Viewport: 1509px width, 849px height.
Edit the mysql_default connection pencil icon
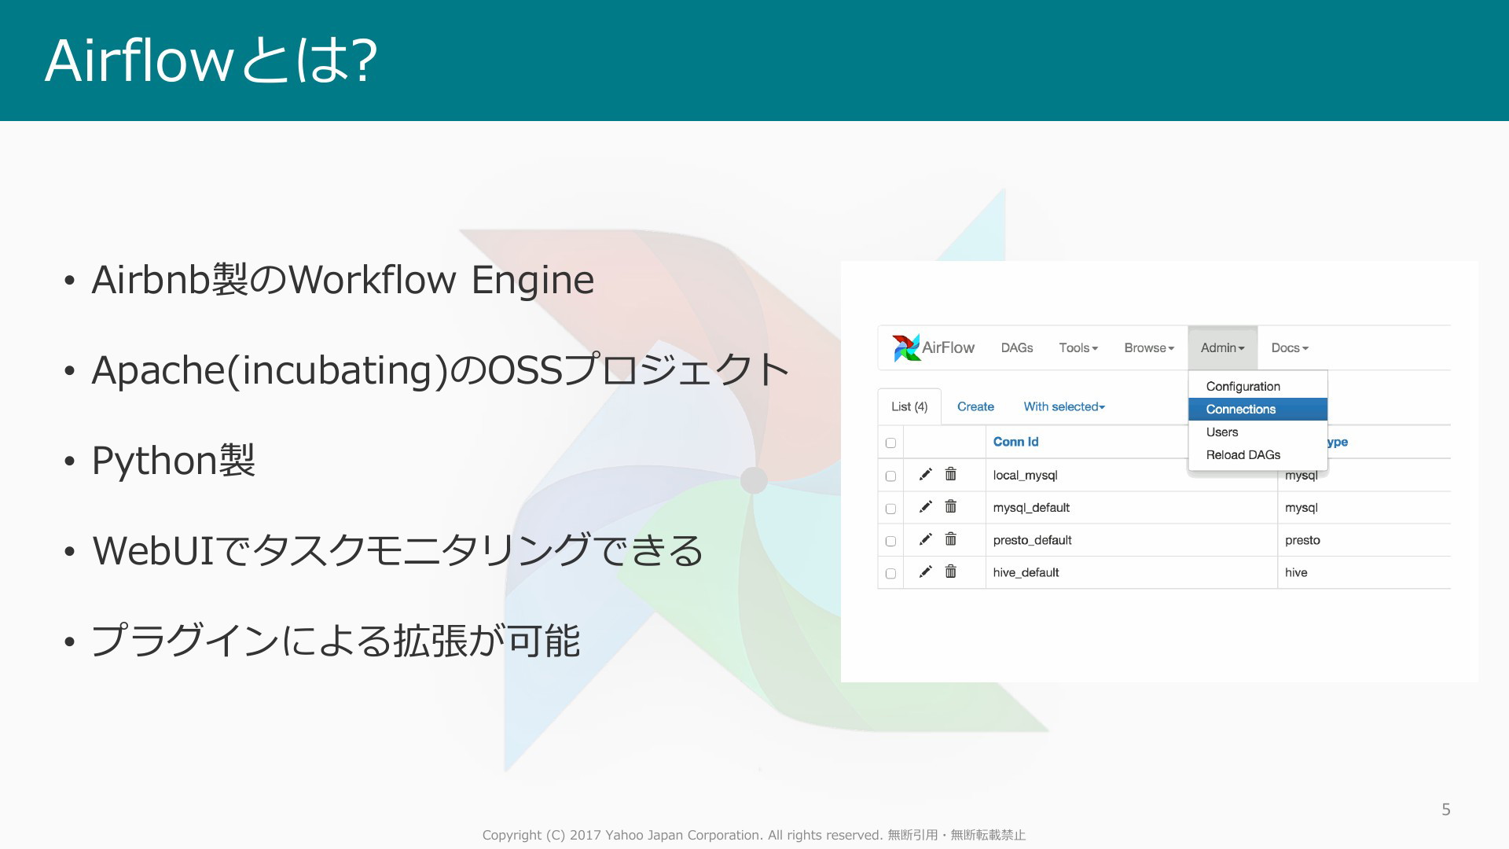(x=926, y=507)
